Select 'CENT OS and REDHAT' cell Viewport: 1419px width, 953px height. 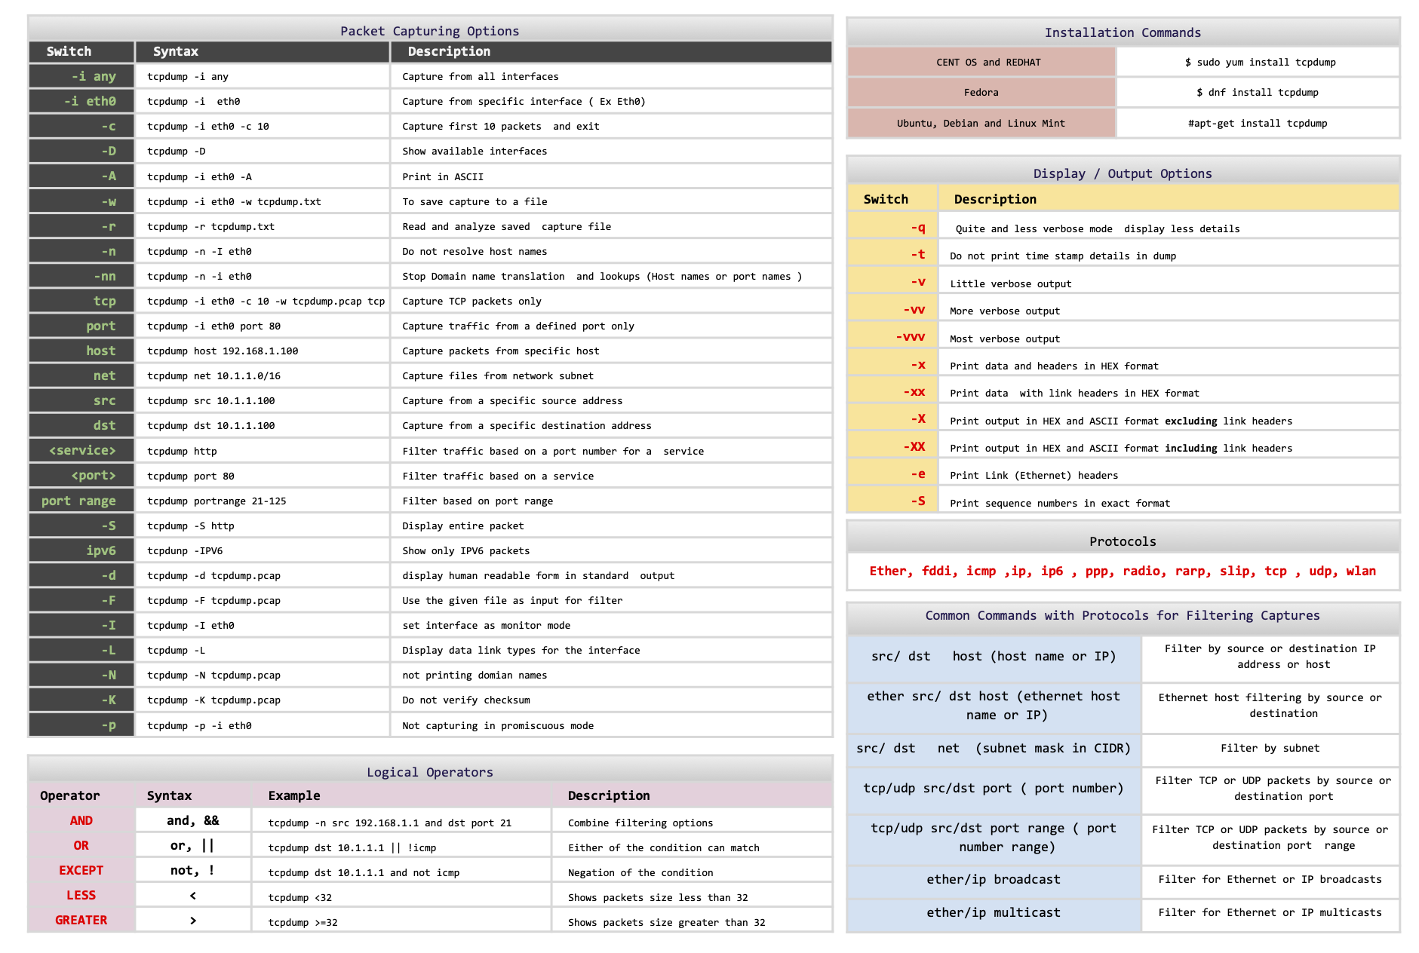pyautogui.click(x=981, y=63)
